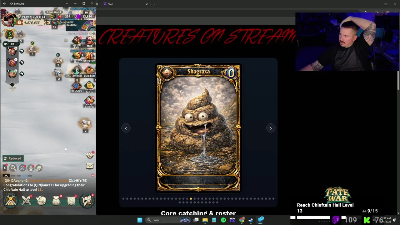Open the notification bell in the system tray
Screen dimensions: 400x225
[x=394, y=220]
